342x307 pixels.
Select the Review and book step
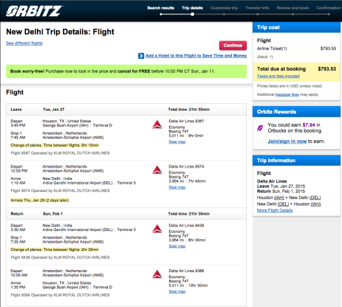click(293, 8)
